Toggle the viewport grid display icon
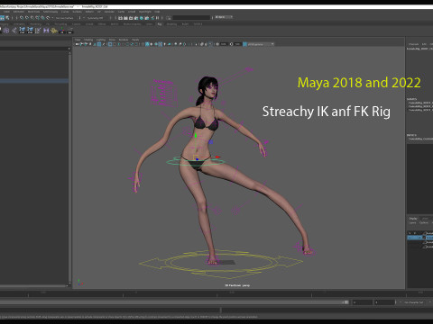 pyautogui.click(x=110, y=44)
